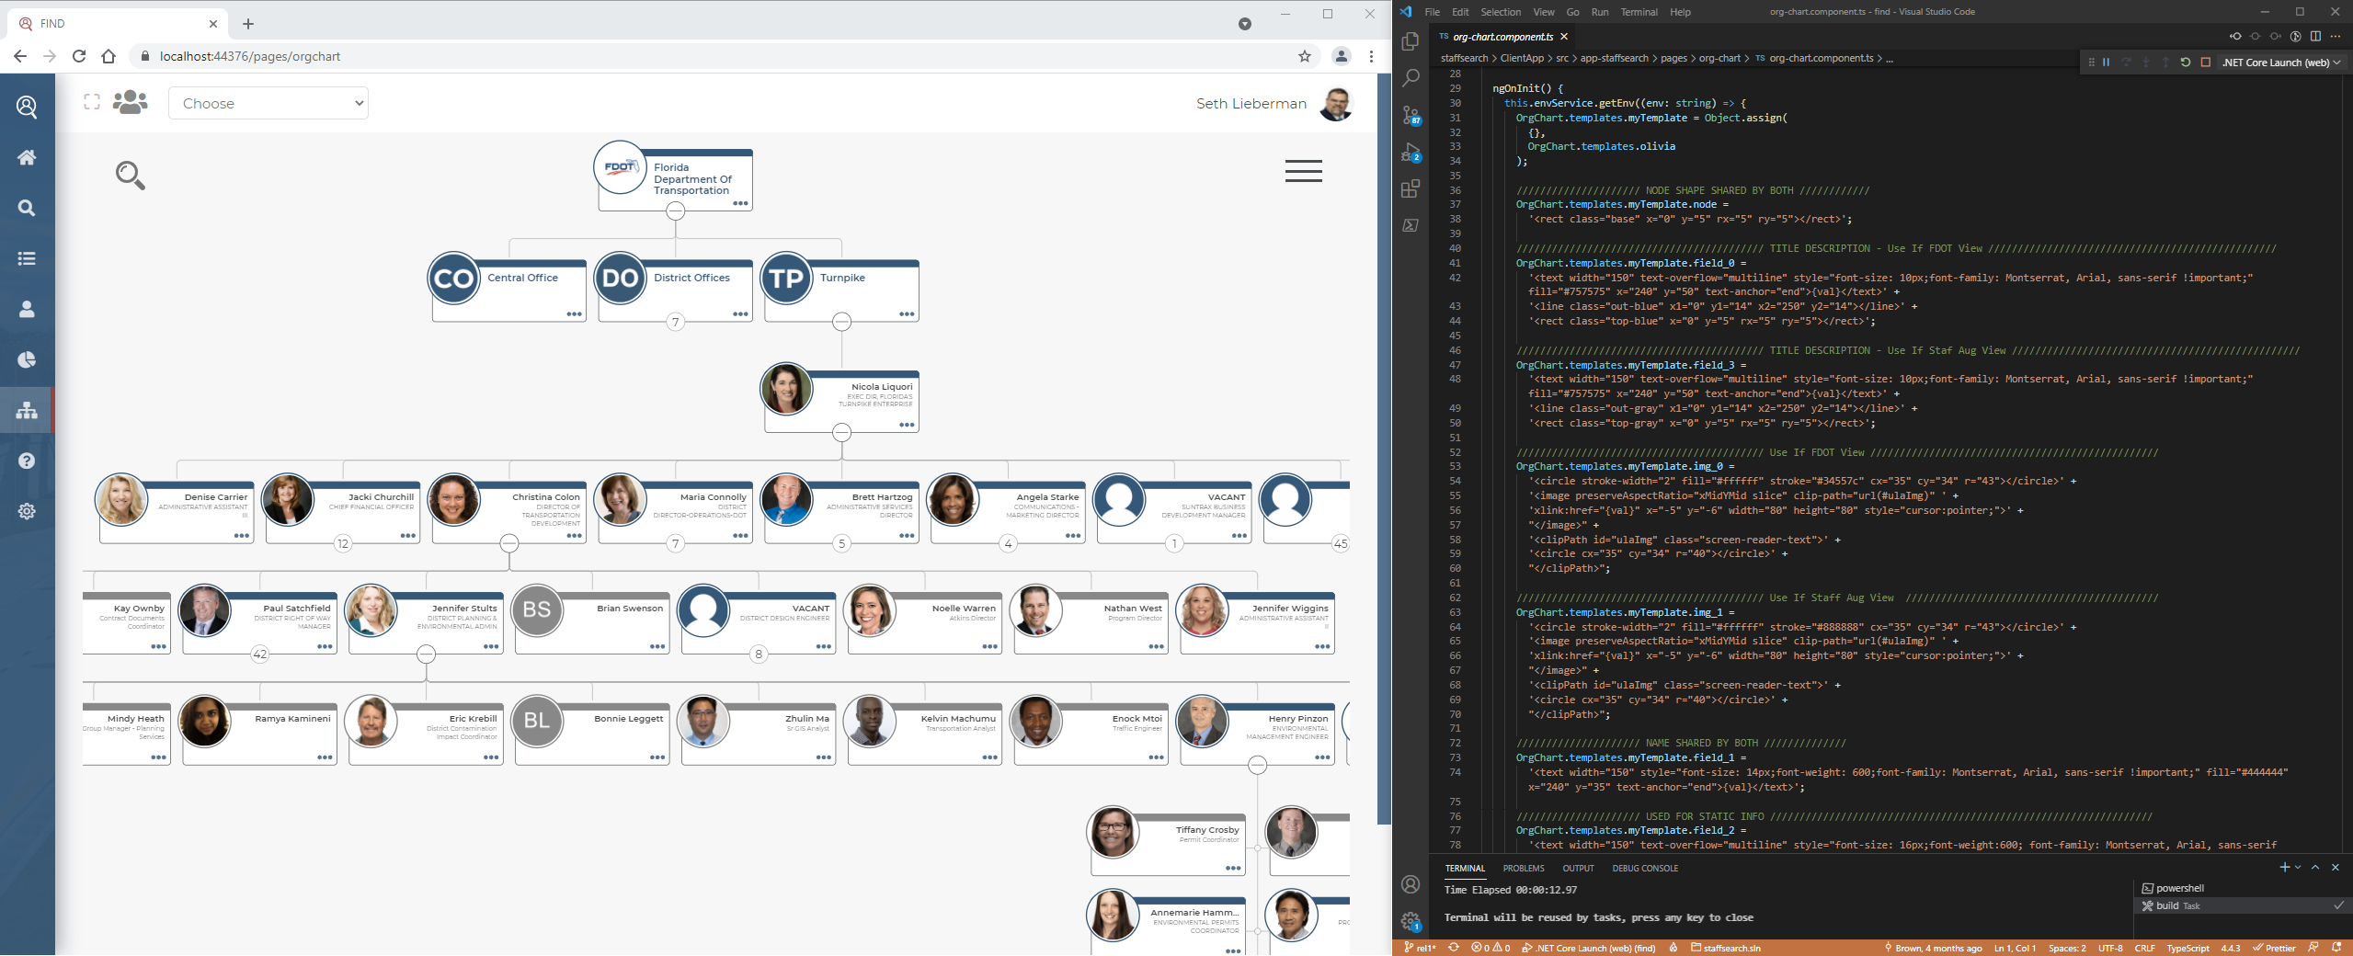Open VS Code Extensions view icon
The width and height of the screenshot is (2353, 956).
pyautogui.click(x=1410, y=188)
